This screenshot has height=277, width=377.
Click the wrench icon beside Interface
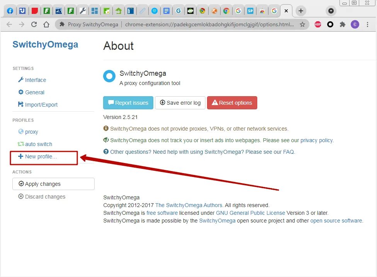[21, 80]
